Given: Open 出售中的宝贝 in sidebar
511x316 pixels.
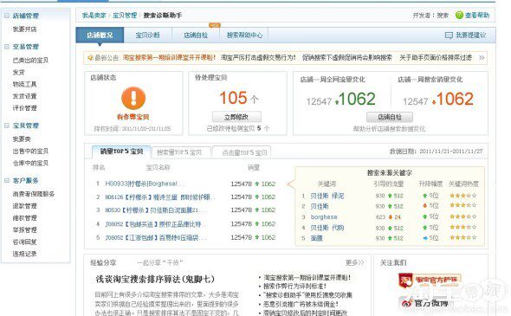Looking at the screenshot, I should coord(30,152).
